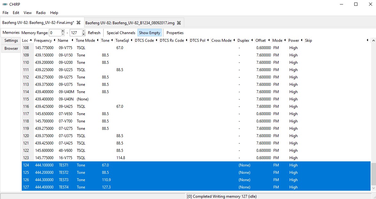Sort by the Duplex column header
Image resolution: width=376 pixels, height=199 pixels.
(245, 41)
